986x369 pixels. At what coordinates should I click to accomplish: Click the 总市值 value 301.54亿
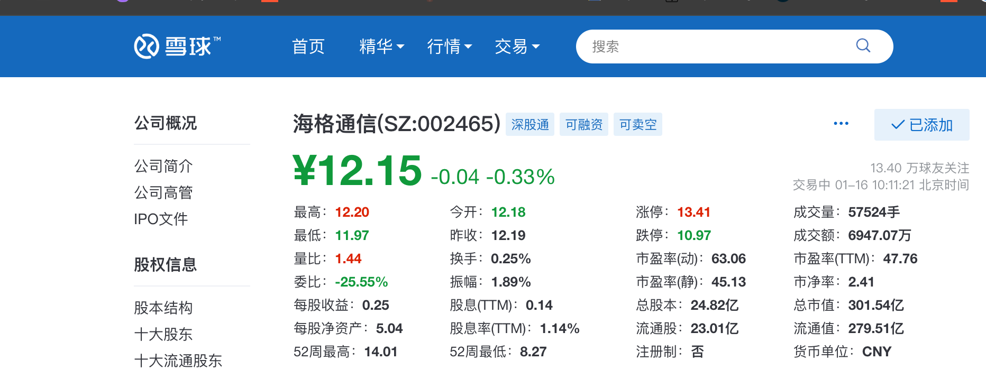click(x=876, y=305)
